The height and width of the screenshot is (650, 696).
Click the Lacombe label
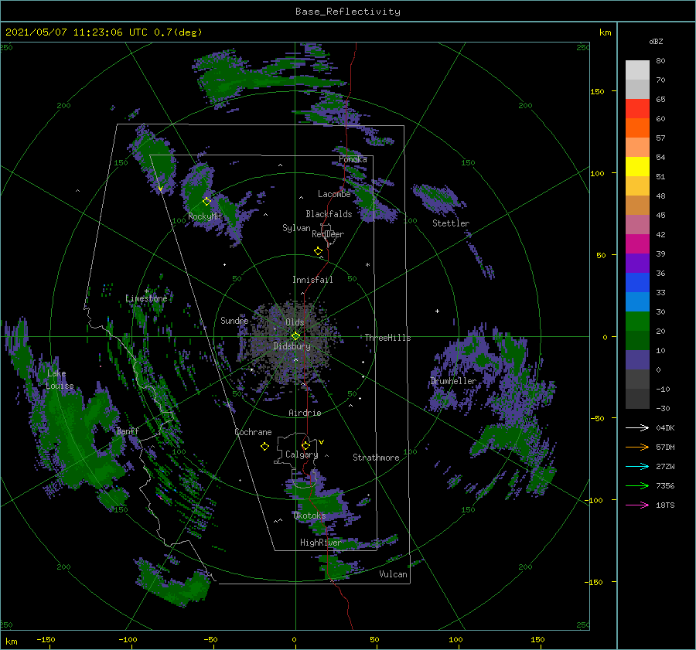[334, 194]
